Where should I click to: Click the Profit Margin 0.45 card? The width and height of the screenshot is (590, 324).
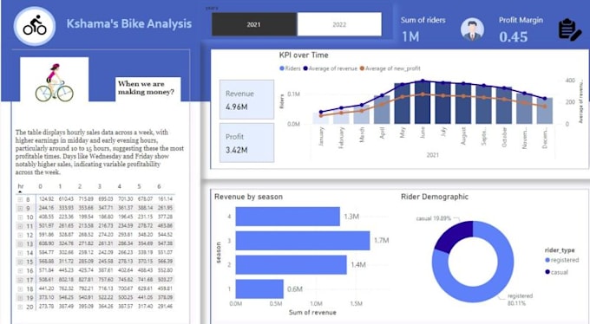pyautogui.click(x=521, y=29)
